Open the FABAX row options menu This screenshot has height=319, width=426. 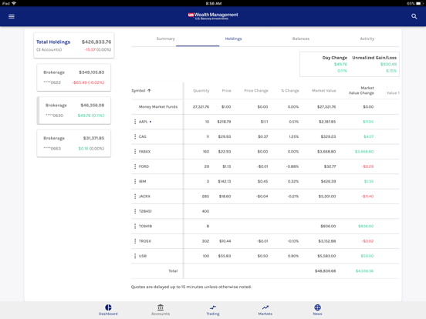pyautogui.click(x=135, y=151)
